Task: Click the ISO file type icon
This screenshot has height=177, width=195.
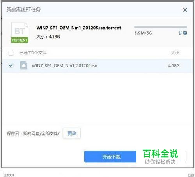Action: point(24,65)
